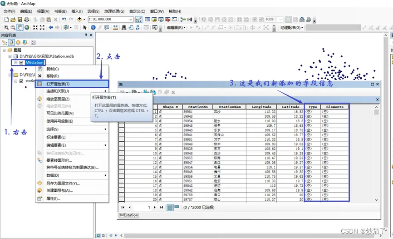The width and height of the screenshot is (393, 239).
Task: Create a new map document
Action: [x=6, y=20]
